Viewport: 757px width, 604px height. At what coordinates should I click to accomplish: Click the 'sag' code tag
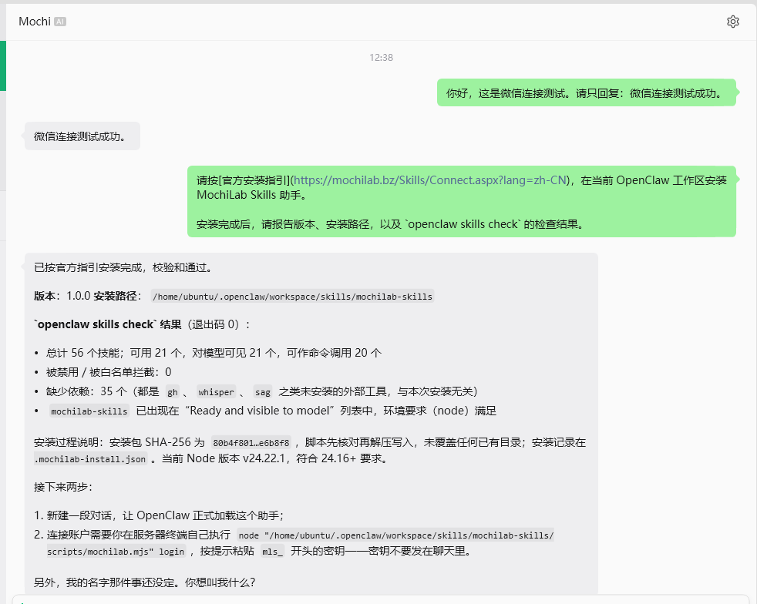[263, 391]
